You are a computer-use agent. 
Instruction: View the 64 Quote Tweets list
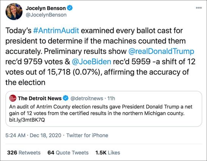tap(68, 153)
